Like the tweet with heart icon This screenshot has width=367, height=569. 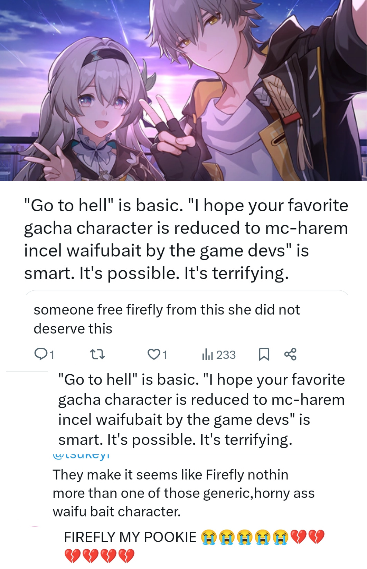(153, 354)
